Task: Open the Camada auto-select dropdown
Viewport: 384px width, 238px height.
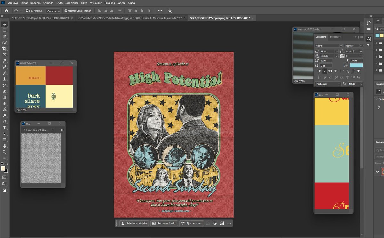Action: 53,11
